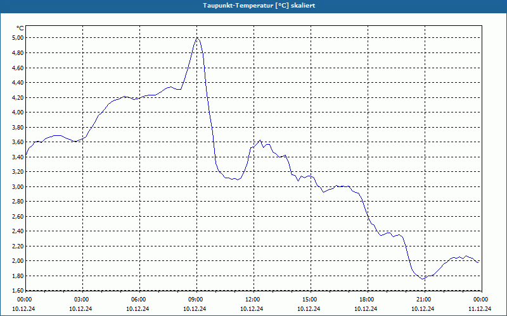Click the 4,00 y-axis label
The width and height of the screenshot is (507, 316).
click(18, 112)
